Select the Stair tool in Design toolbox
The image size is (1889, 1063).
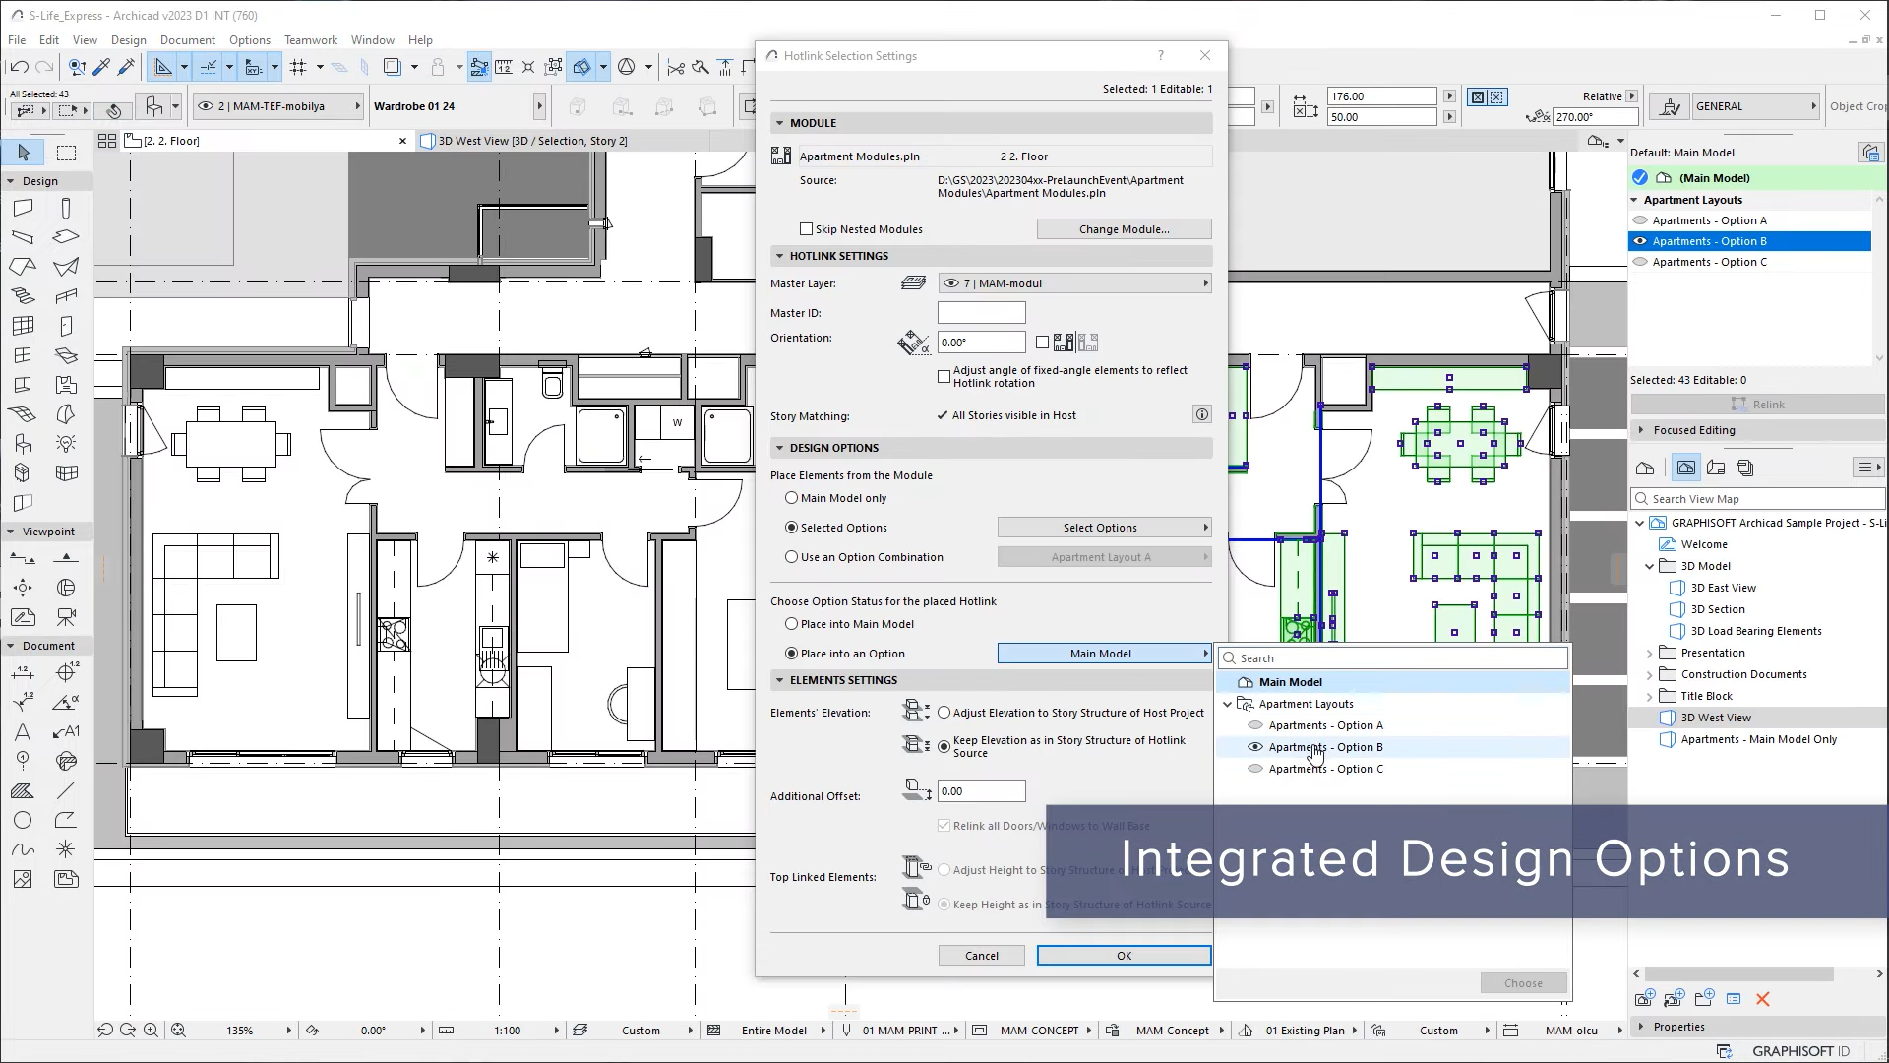(23, 296)
